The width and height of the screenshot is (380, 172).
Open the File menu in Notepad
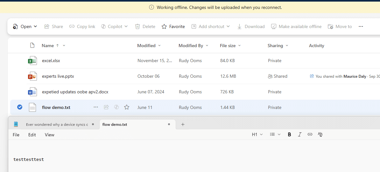point(16,135)
